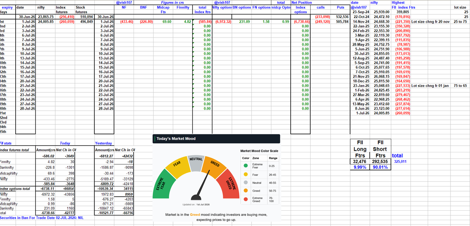Click the 'Highest' column header
Viewport: 470px width, 226px height.
[398, 3]
